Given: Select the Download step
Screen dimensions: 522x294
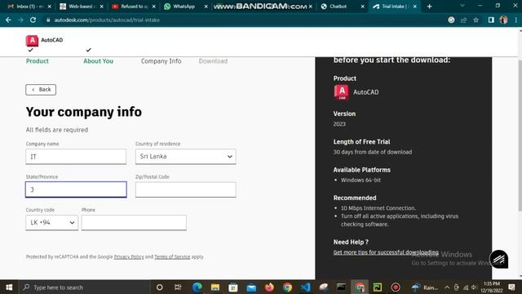Looking at the screenshot, I should pos(213,61).
